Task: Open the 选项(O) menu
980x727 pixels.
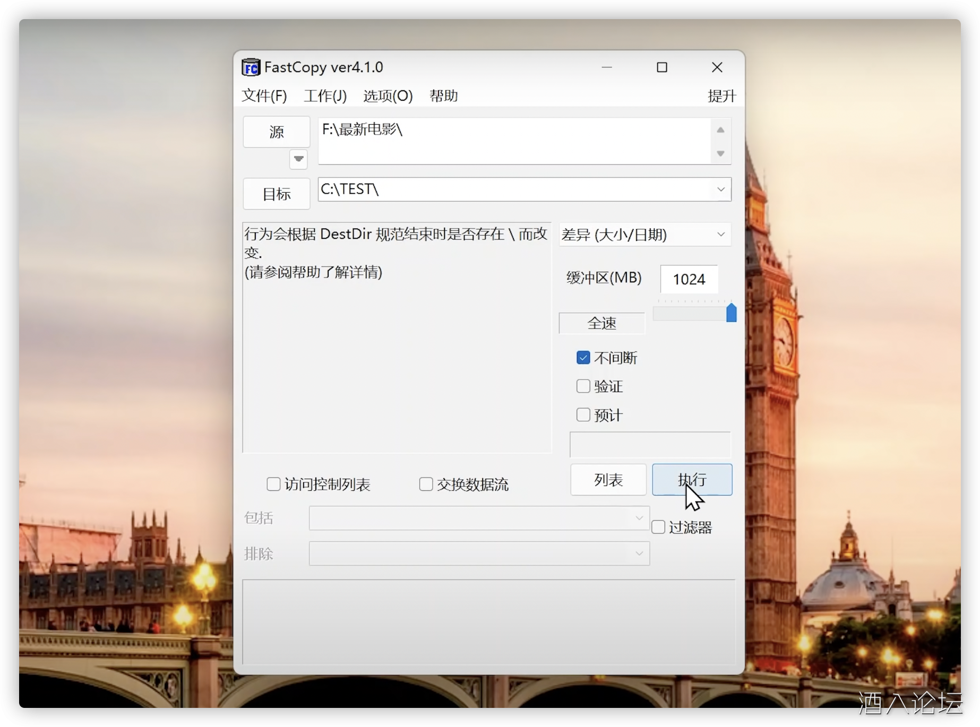Action: click(388, 96)
